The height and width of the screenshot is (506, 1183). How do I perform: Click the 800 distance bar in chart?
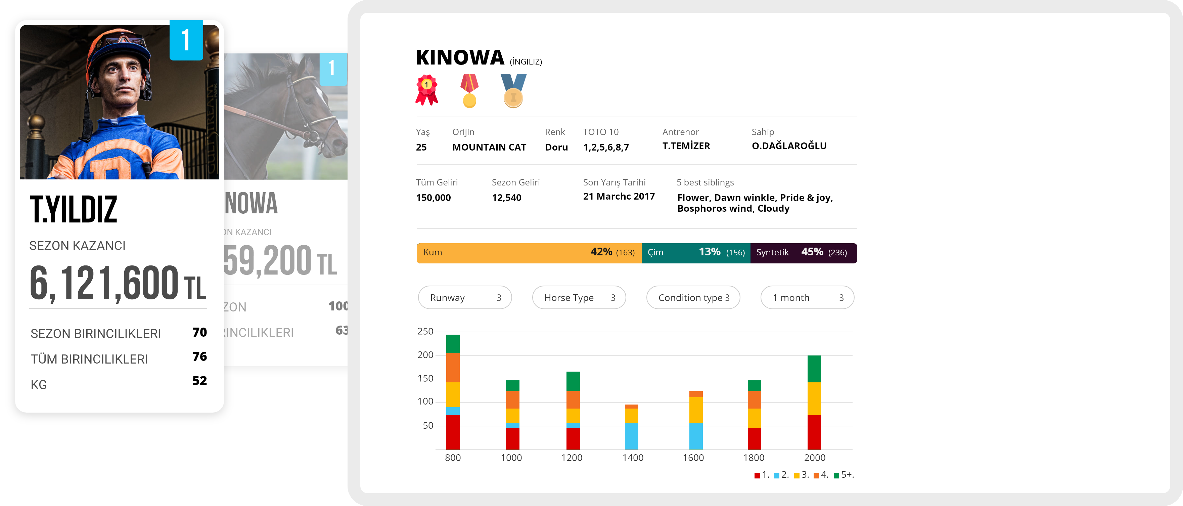coord(453,392)
